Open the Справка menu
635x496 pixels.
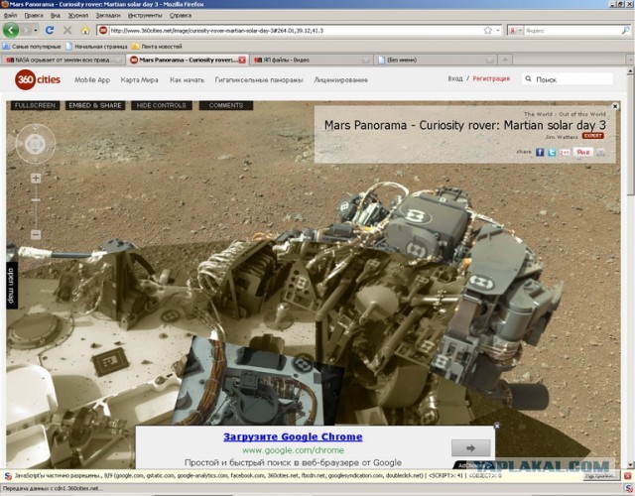[181, 16]
